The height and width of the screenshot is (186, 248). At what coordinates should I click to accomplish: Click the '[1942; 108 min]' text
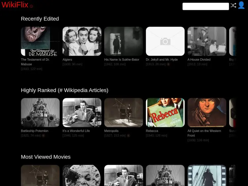tap(115, 64)
